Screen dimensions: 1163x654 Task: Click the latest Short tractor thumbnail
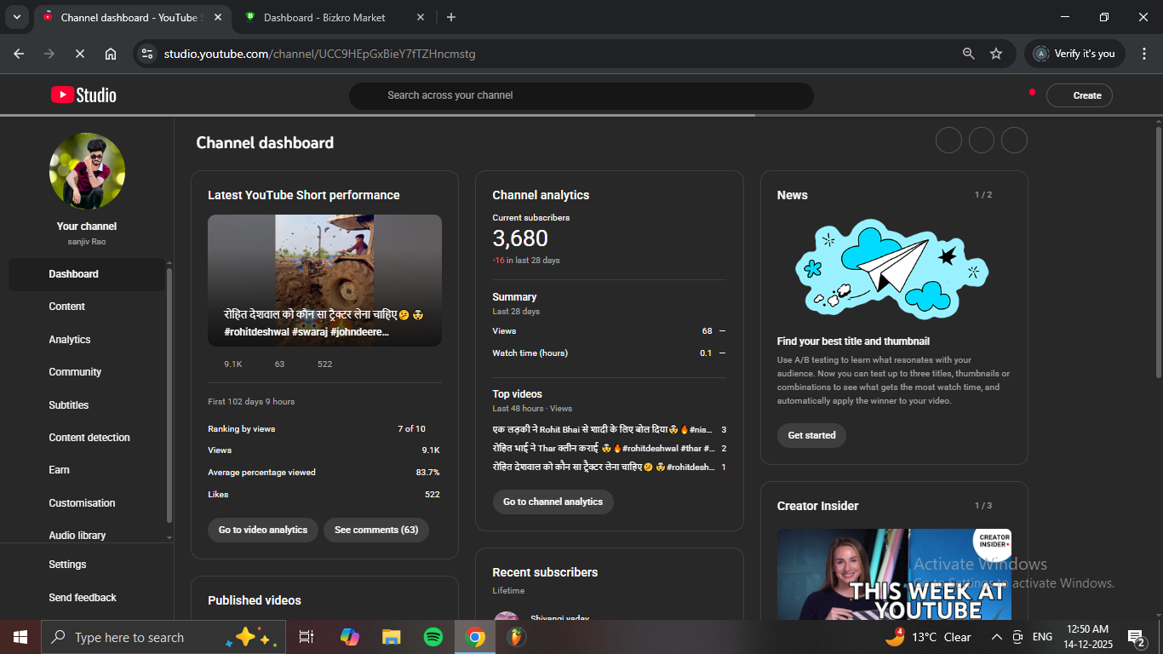click(324, 280)
